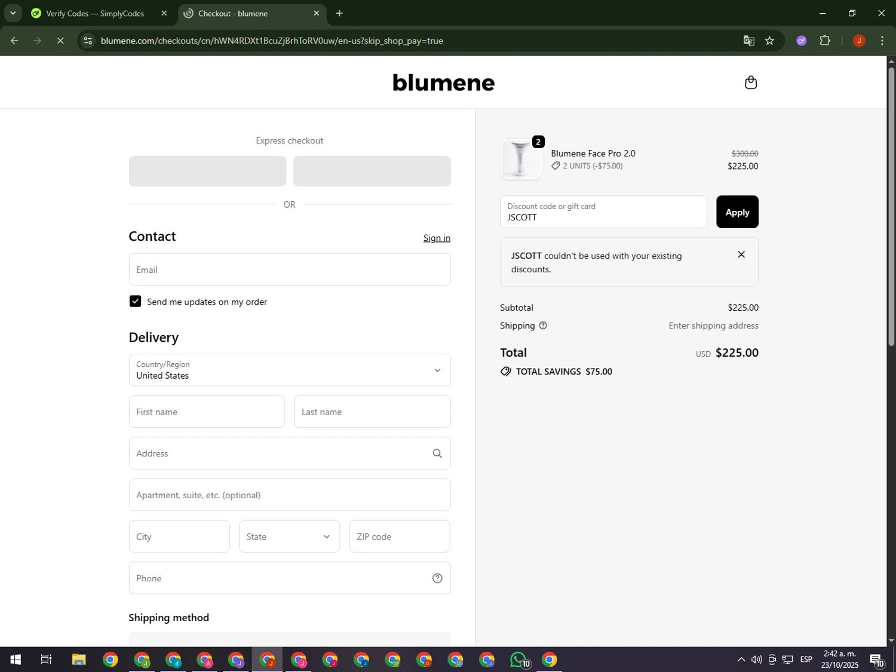Open the phone field help icon
This screenshot has width=896, height=672.
[437, 578]
